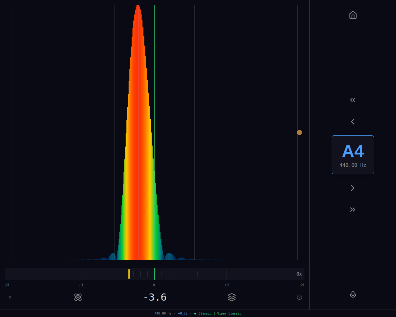Click the yellow marker on the cents meter
Screen dimensions: 396x317
[129, 274]
